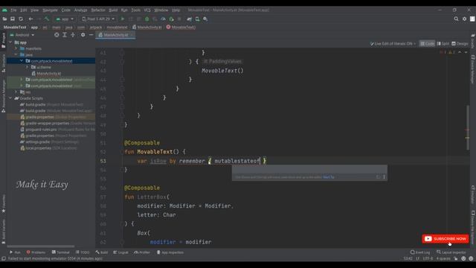The height and width of the screenshot is (268, 476).
Task: Open proguard-rules.pro file
Action: point(42,130)
